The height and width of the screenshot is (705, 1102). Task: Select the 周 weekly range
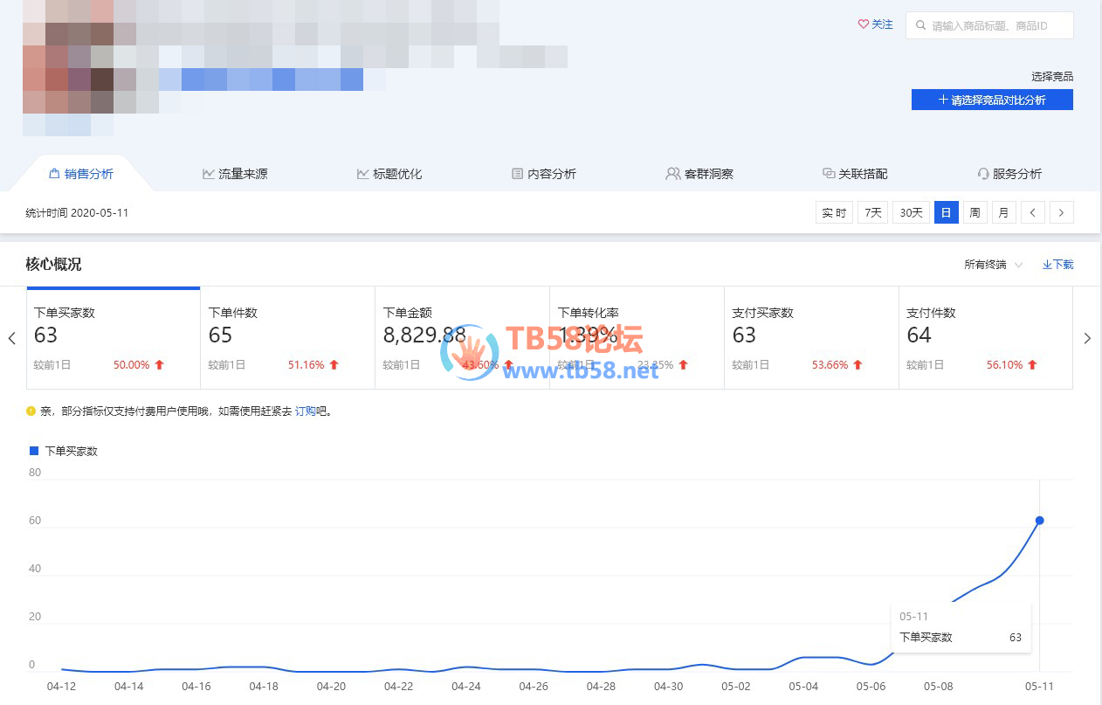click(x=975, y=212)
